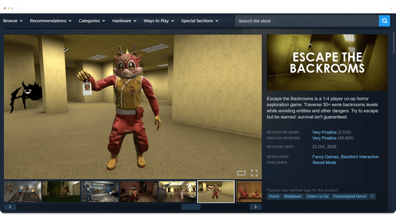Image resolution: width=396 pixels, height=216 pixels.
Task: Select the Psychological Horror tag
Action: point(350,196)
